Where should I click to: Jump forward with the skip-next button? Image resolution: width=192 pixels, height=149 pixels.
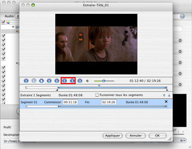pyautogui.click(x=57, y=81)
